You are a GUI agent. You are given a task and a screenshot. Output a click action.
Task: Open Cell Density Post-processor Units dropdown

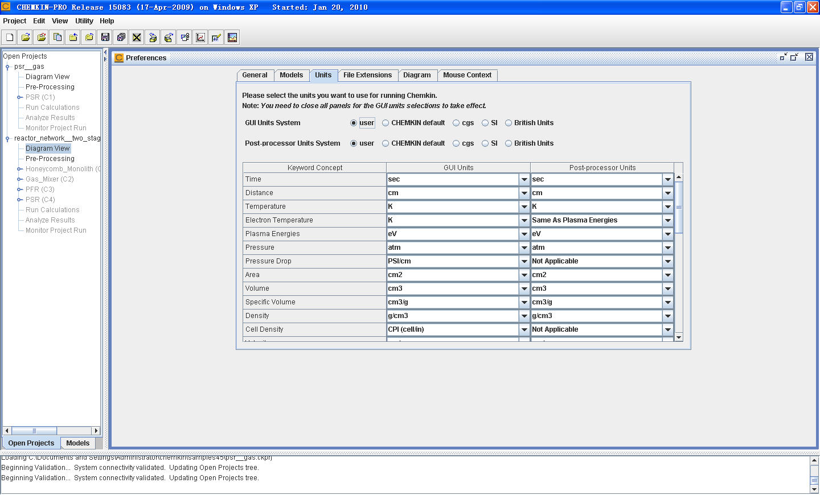point(668,329)
